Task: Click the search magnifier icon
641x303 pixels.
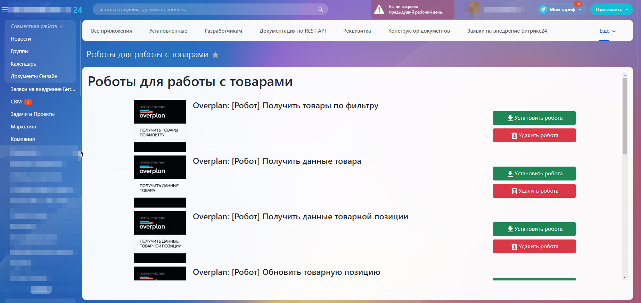Action: [320, 9]
